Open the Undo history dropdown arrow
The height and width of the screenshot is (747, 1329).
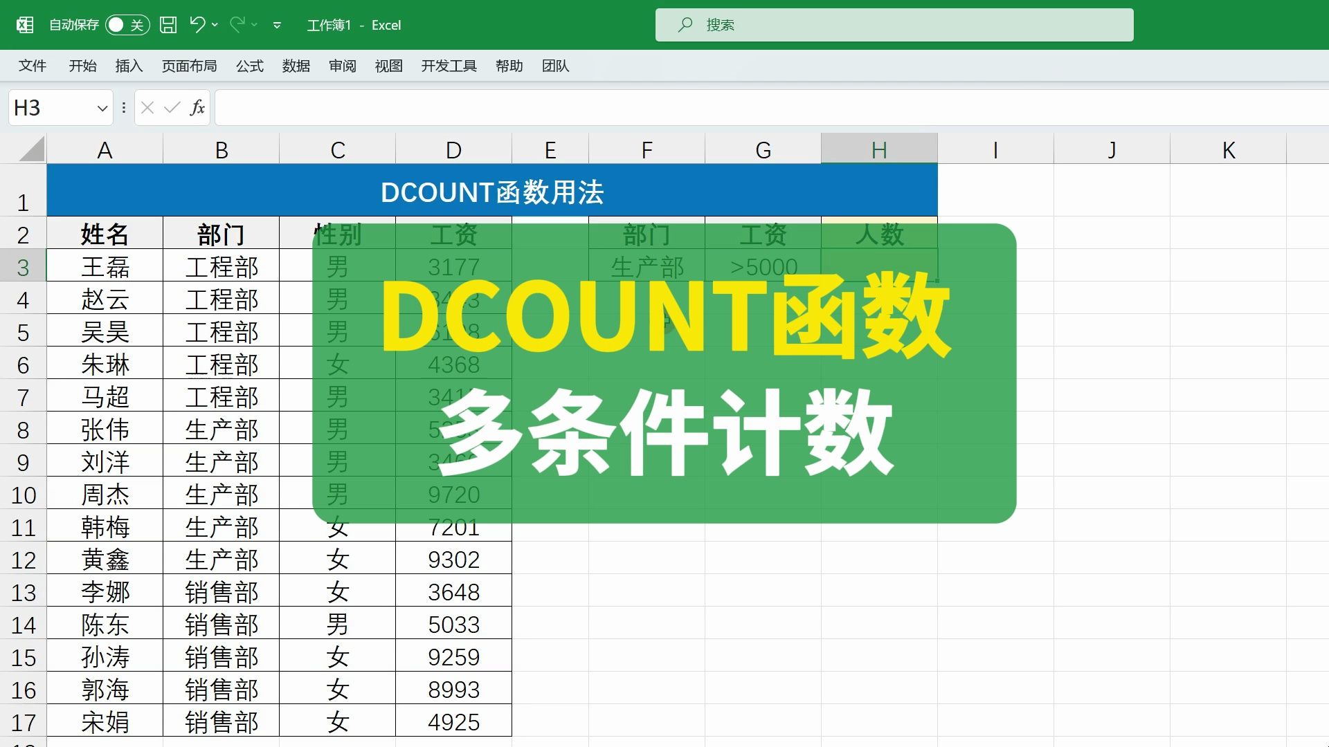coord(215,25)
